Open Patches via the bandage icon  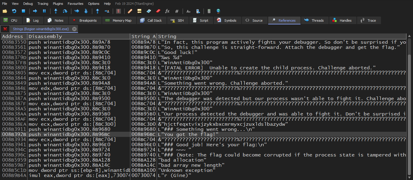pos(130,11)
